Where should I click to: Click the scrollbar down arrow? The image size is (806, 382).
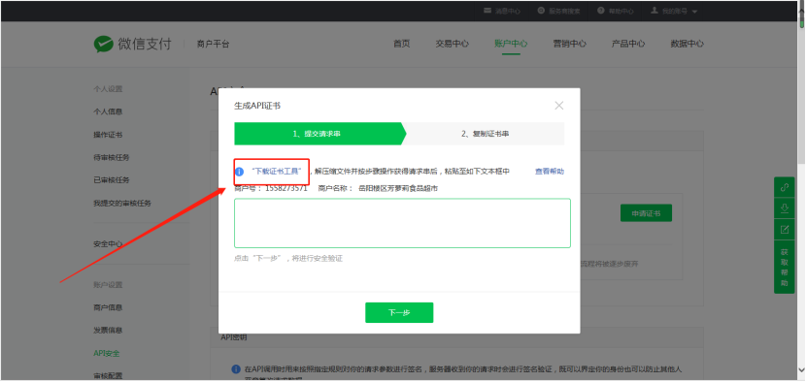coord(802,369)
